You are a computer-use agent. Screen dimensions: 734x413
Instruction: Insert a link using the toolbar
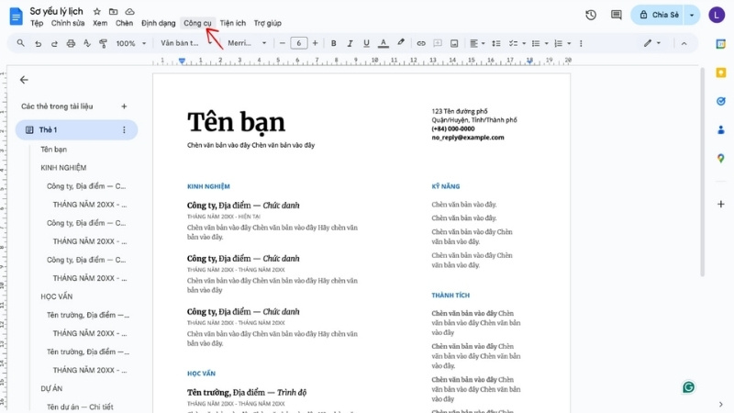click(421, 43)
